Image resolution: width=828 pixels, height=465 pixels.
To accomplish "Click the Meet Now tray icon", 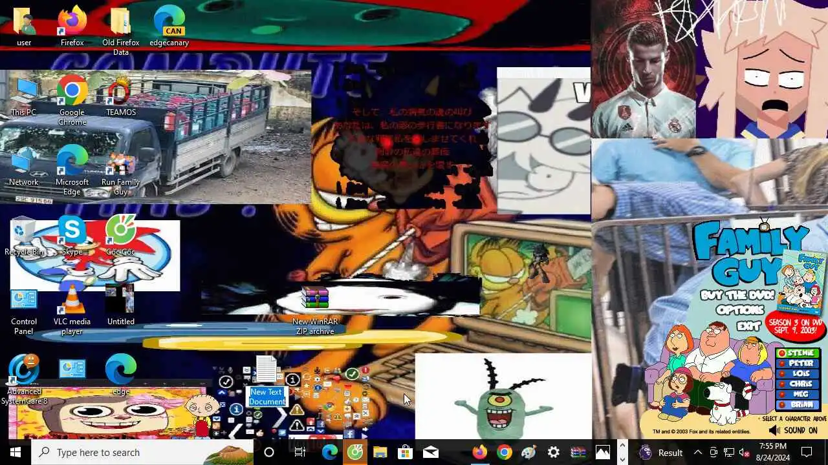I will click(714, 452).
